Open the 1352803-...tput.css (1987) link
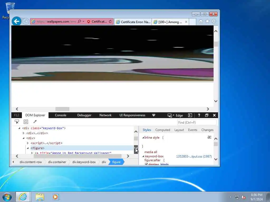The image size is (270, 202). point(194,156)
